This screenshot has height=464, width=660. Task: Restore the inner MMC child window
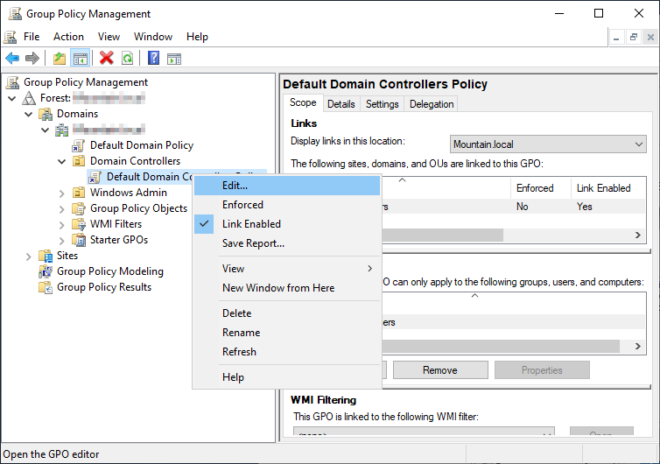(x=634, y=37)
